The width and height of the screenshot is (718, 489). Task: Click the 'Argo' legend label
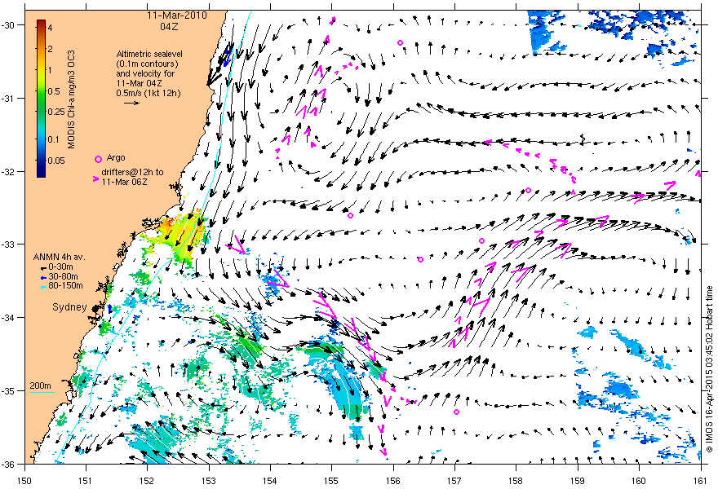115,158
